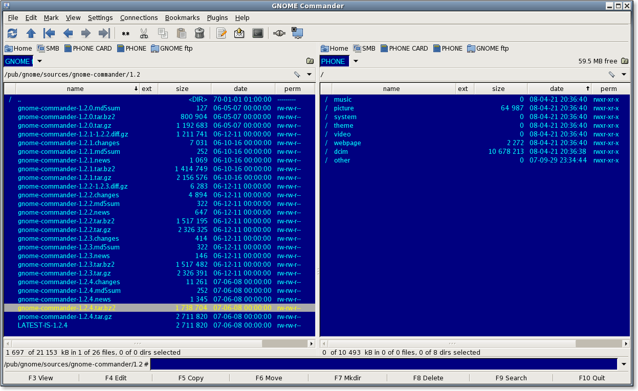The image size is (638, 391).
Task: Click the F4 Edit button
Action: (116, 378)
